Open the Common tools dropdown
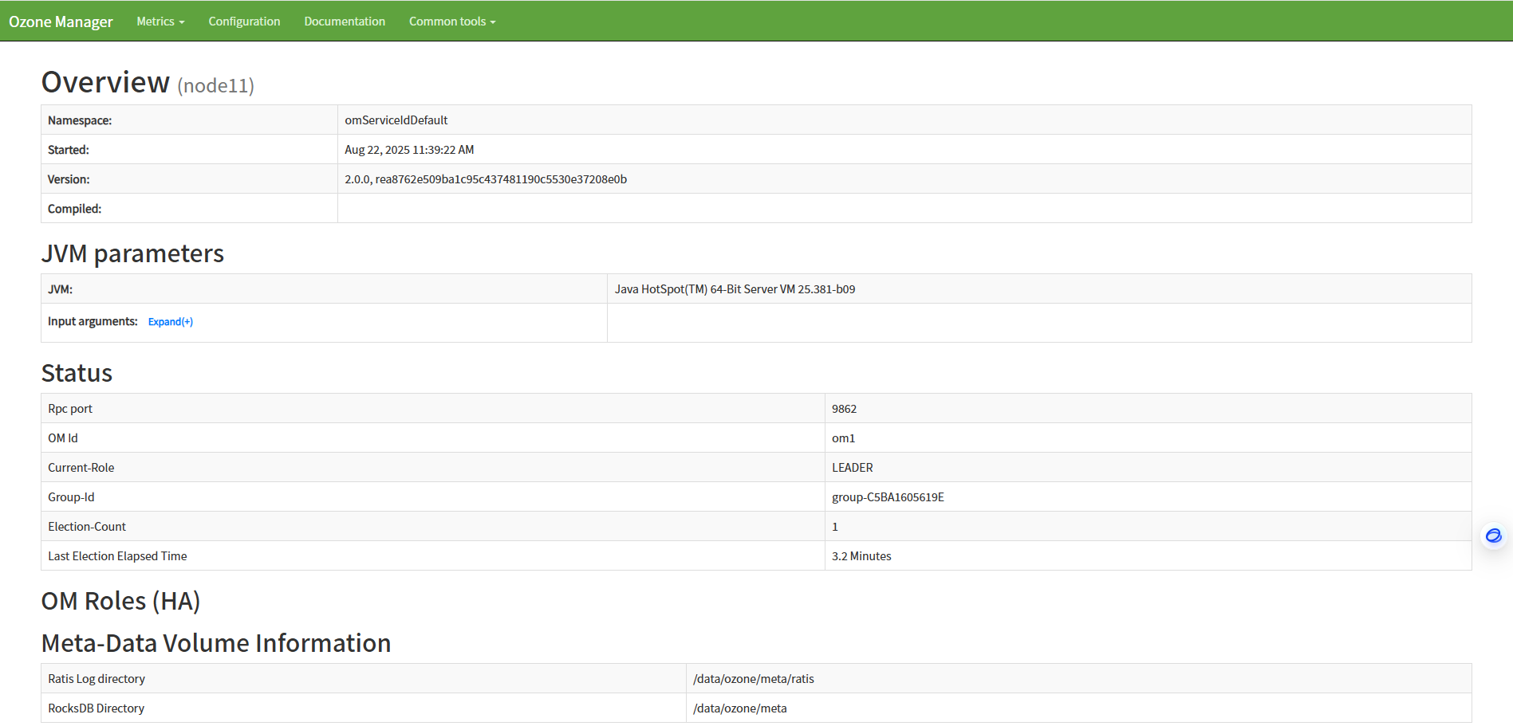This screenshot has height=726, width=1513. point(452,22)
